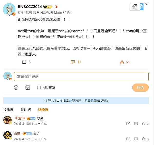Repost the 币安- comment 懂了

[x=128, y=139]
